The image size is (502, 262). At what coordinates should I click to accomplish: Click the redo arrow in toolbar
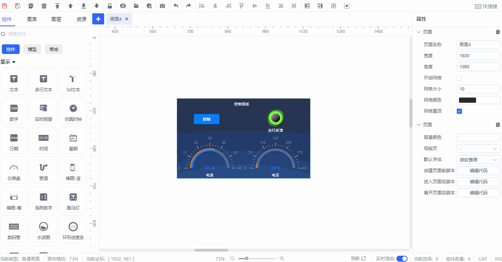[x=189, y=6]
